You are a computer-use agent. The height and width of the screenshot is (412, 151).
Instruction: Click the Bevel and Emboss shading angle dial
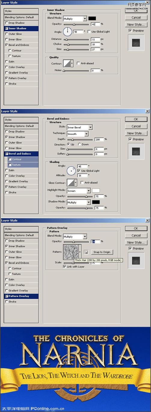click(71, 171)
